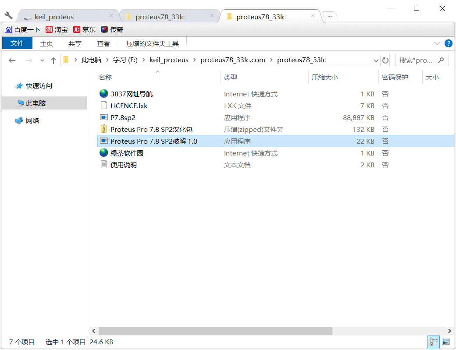Click the horizontal scrollbar thumb

point(215,331)
